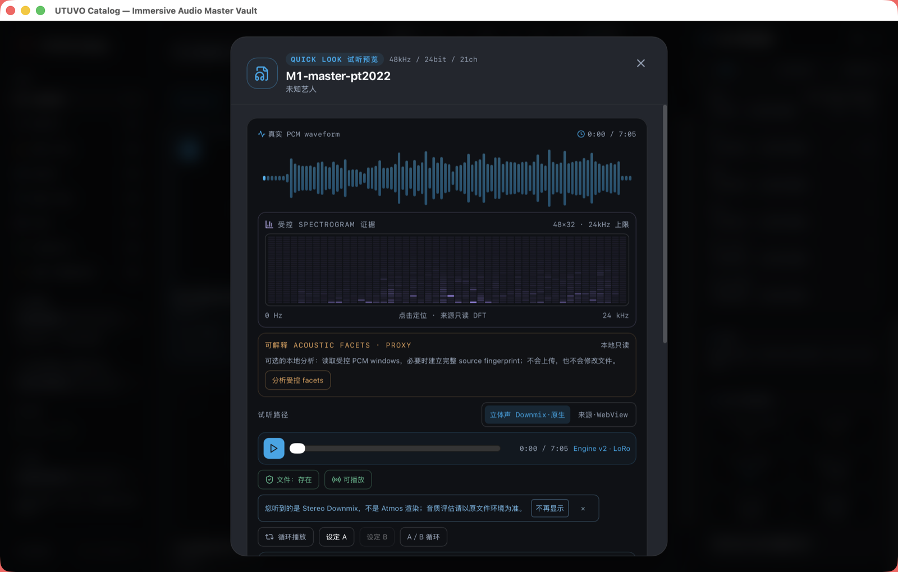Click the 文件: 存在 status badge
The width and height of the screenshot is (898, 572).
288,480
